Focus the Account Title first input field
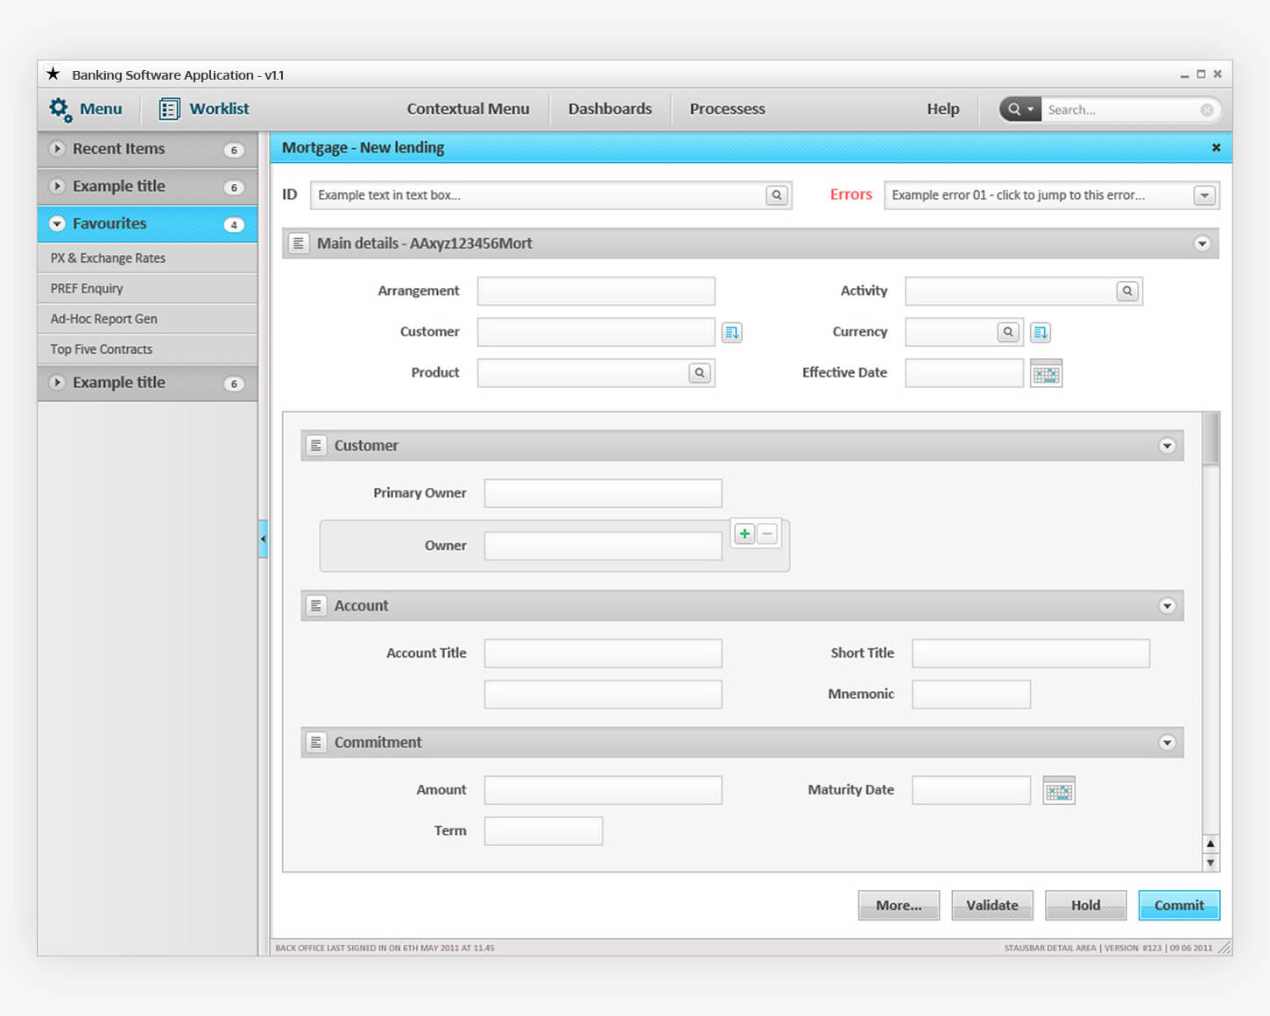This screenshot has width=1270, height=1016. click(x=603, y=653)
